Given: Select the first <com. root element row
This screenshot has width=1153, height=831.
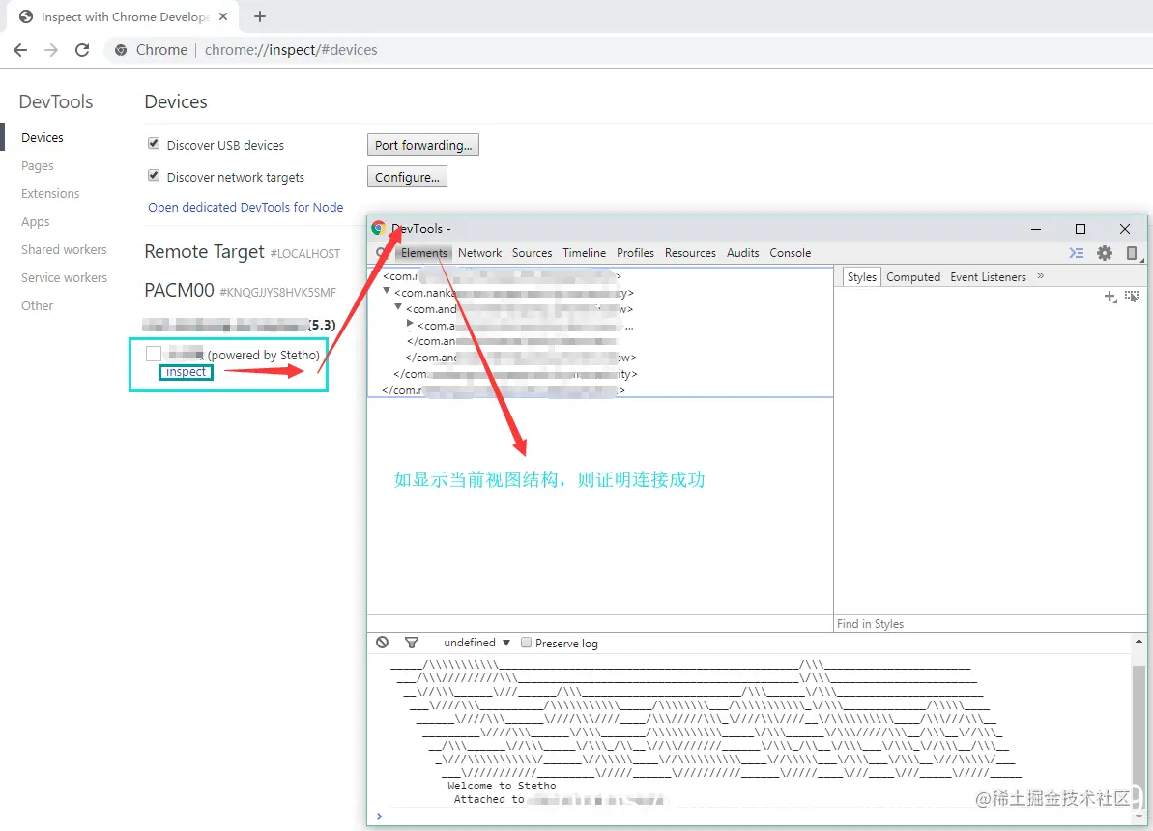Looking at the screenshot, I should click(x=503, y=276).
